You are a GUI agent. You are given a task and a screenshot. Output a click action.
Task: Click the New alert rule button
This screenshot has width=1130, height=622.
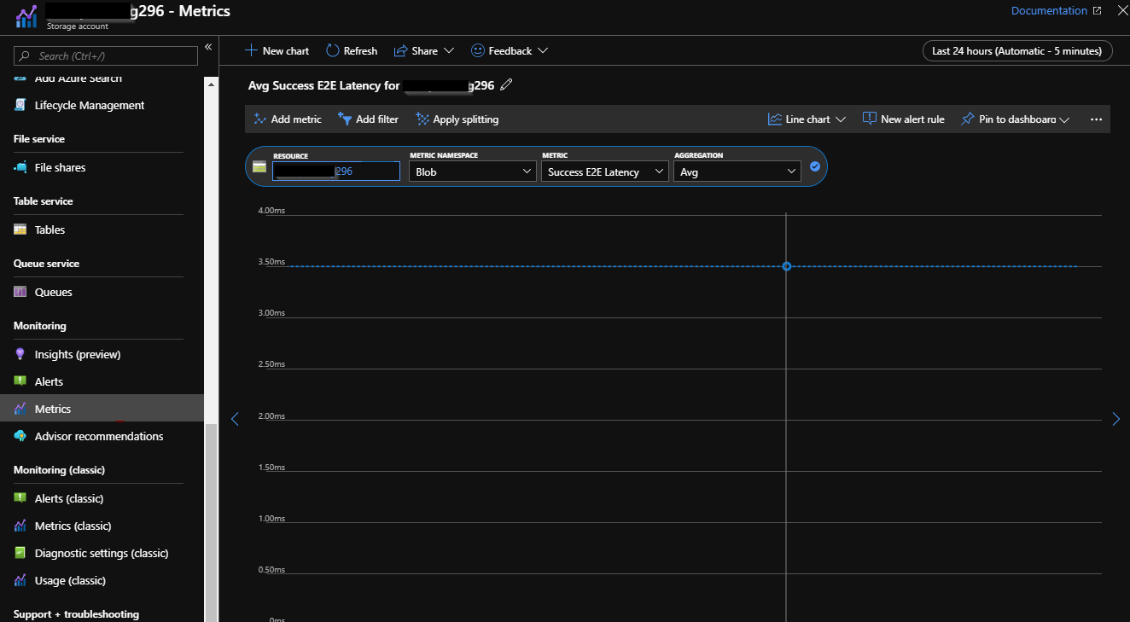[x=903, y=119]
